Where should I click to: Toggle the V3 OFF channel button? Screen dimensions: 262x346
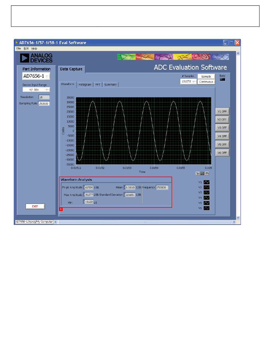point(222,128)
